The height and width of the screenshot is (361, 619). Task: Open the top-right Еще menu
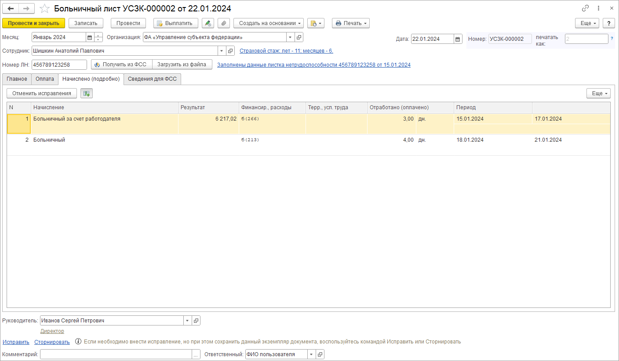tap(587, 23)
